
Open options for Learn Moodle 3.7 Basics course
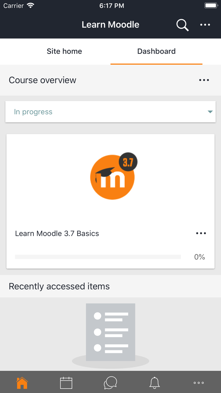(x=201, y=233)
